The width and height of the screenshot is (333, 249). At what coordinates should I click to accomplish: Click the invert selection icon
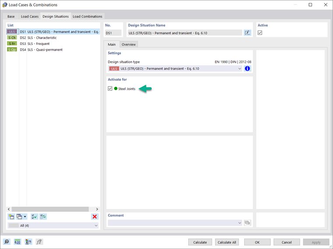point(43,216)
